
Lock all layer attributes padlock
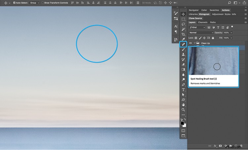pos(213,38)
